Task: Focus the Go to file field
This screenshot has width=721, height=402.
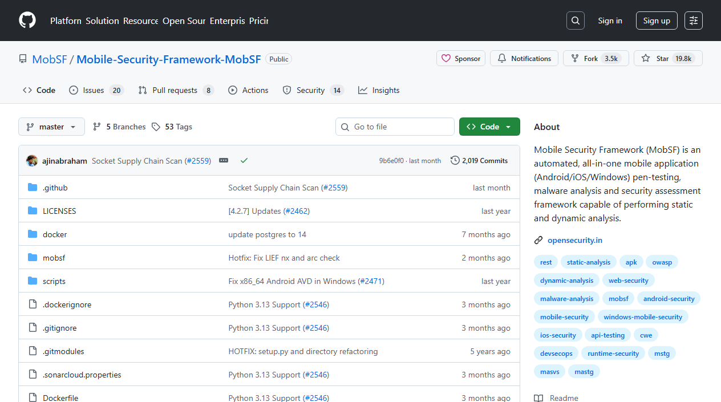Action: pyautogui.click(x=395, y=127)
